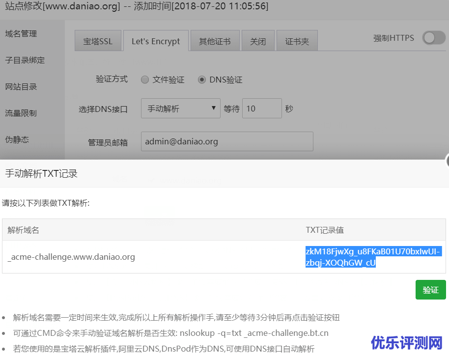
Task: Click the green 验证 button
Action: tap(430, 290)
